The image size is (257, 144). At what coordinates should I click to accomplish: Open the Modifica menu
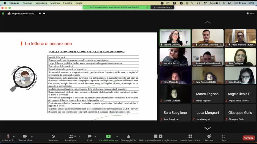tap(55, 3)
